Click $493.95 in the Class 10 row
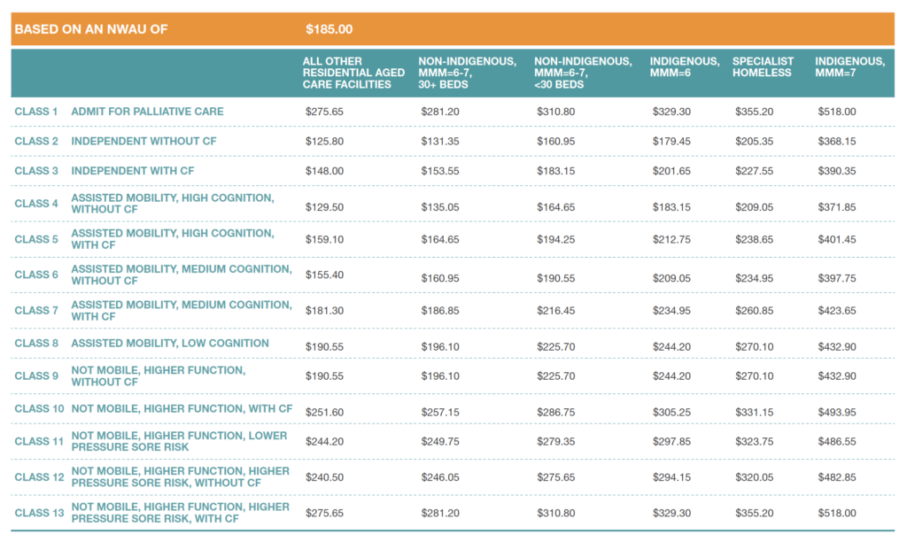The height and width of the screenshot is (542, 907). (837, 413)
